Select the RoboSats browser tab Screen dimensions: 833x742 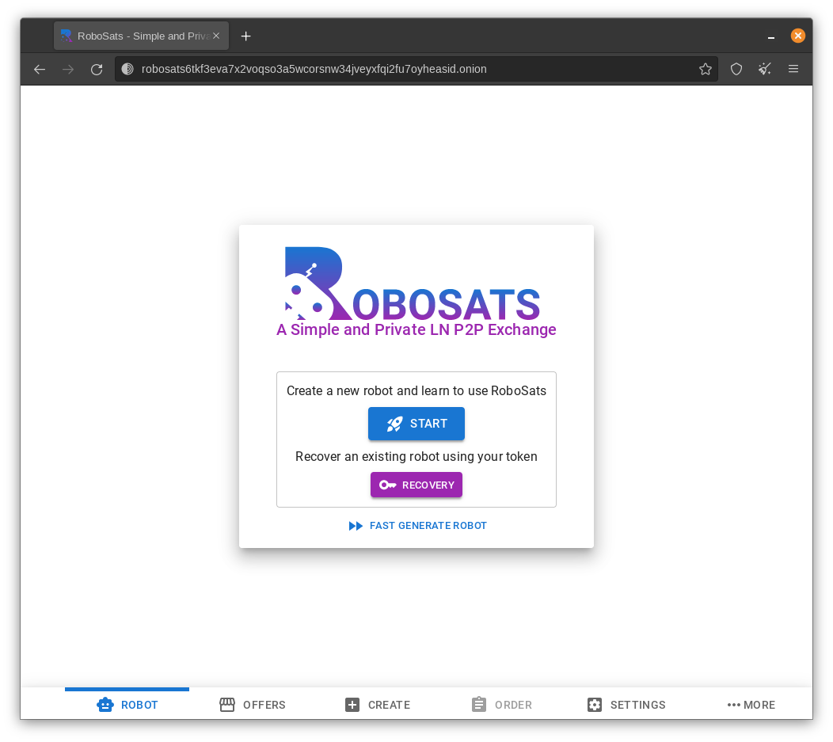[x=135, y=36]
